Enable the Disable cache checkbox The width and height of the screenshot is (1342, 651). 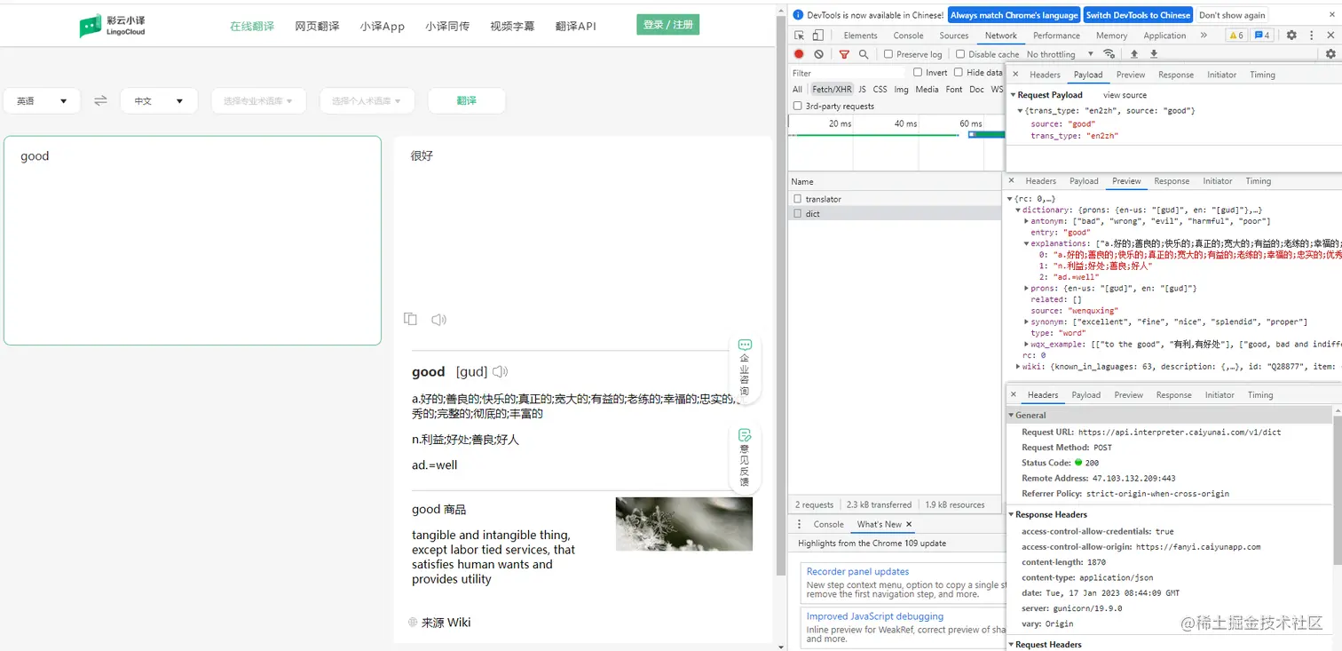960,54
